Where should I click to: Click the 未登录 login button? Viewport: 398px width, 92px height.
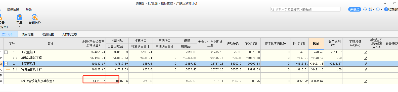(x=355, y=9)
